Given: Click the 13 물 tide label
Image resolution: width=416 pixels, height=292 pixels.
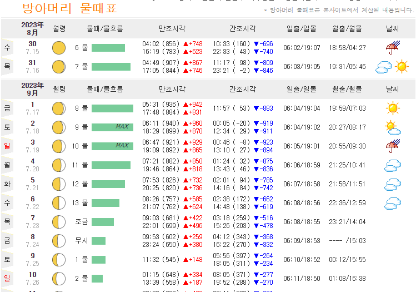Looking at the screenshot, I should pyautogui.click(x=80, y=203).
